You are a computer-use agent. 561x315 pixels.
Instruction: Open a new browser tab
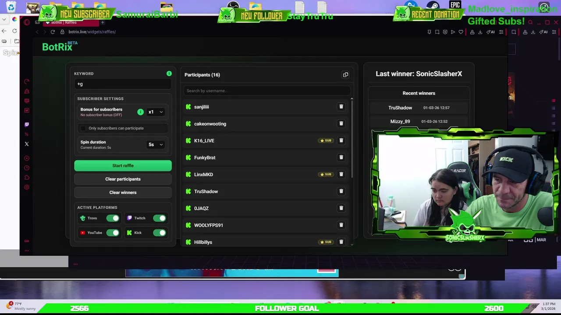click(103, 22)
